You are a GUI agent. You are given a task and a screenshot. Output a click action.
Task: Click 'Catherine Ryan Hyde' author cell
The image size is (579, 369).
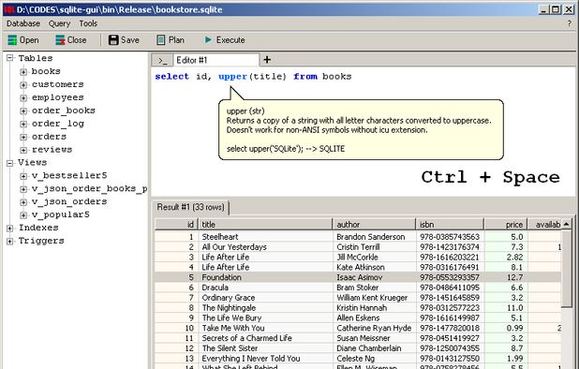point(374,328)
